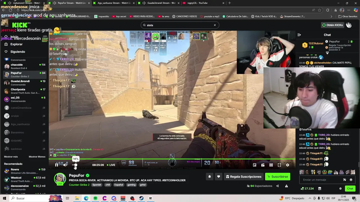Switch to rageyLOL YouTube browser tab

coord(204,3)
